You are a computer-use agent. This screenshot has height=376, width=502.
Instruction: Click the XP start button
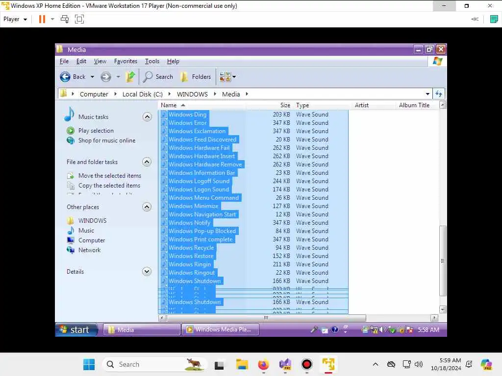[x=77, y=329]
